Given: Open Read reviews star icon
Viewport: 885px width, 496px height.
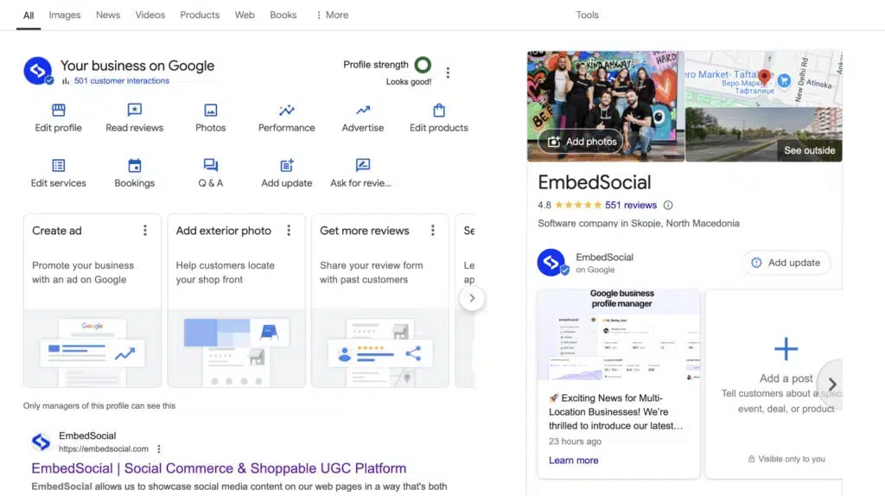Looking at the screenshot, I should tap(134, 110).
